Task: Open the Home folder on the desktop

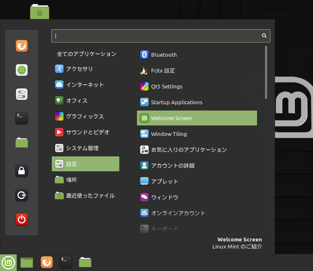Action: point(40,12)
